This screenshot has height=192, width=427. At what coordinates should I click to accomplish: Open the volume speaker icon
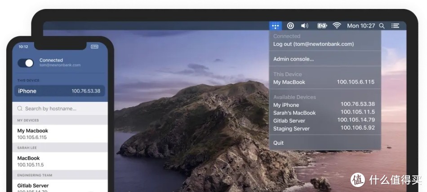point(304,26)
